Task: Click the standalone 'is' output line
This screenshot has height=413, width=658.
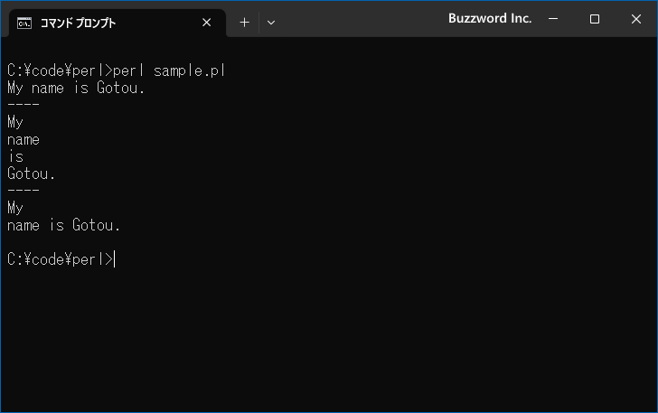Action: coord(16,156)
